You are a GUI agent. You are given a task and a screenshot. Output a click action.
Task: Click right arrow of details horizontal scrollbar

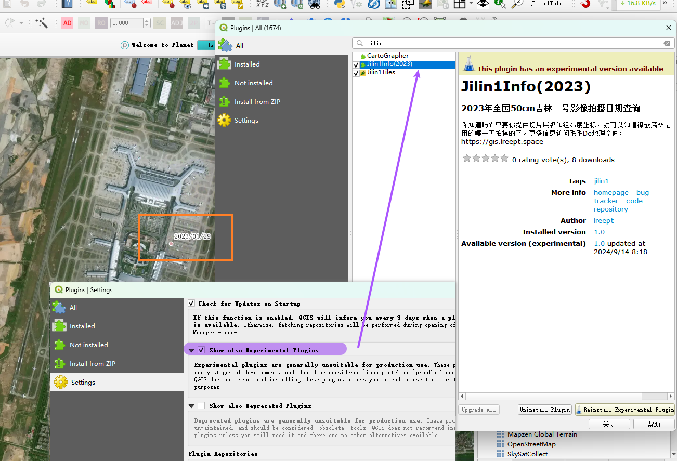click(670, 396)
